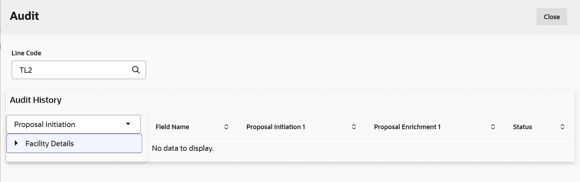The height and width of the screenshot is (182, 580).
Task: Sort by the Field Name column icon
Action: click(226, 127)
